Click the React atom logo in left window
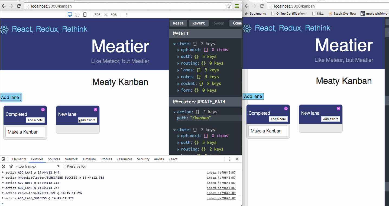This screenshot has height=206, width=389. pos(4,29)
